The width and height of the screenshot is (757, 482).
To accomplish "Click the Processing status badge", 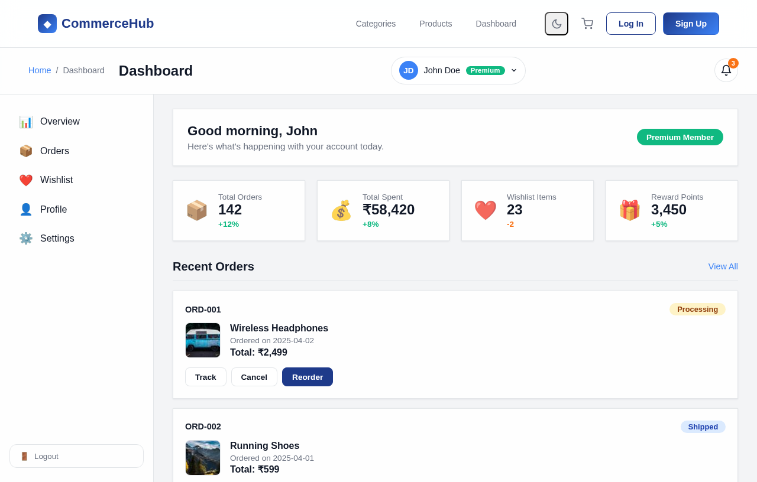I will (698, 309).
